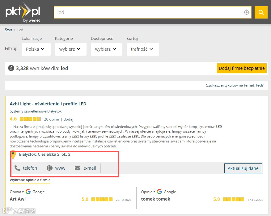Screen dimensions: 271x216
Task: Click the Google logo in Art Awi review
Action: (28, 192)
